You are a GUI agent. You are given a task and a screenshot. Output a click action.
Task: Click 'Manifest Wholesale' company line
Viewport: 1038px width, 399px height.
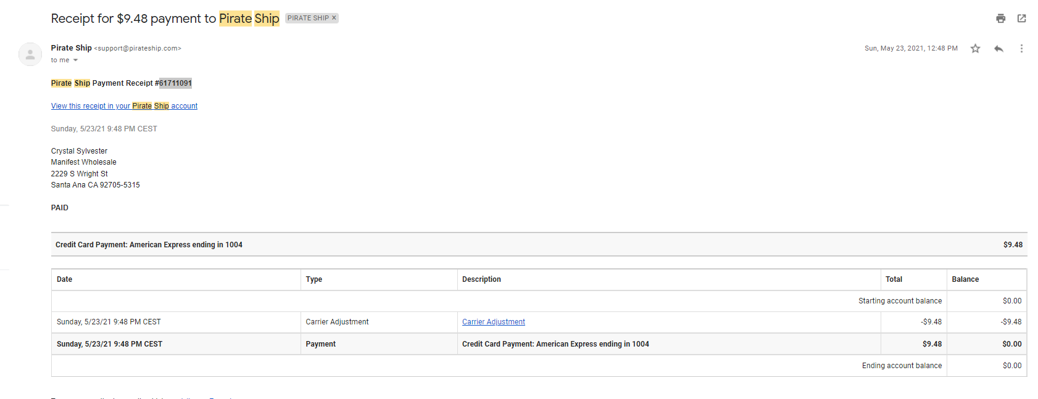point(84,162)
